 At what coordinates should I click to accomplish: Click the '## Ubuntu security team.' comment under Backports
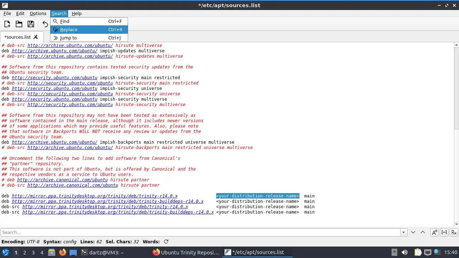pyautogui.click(x=32, y=137)
